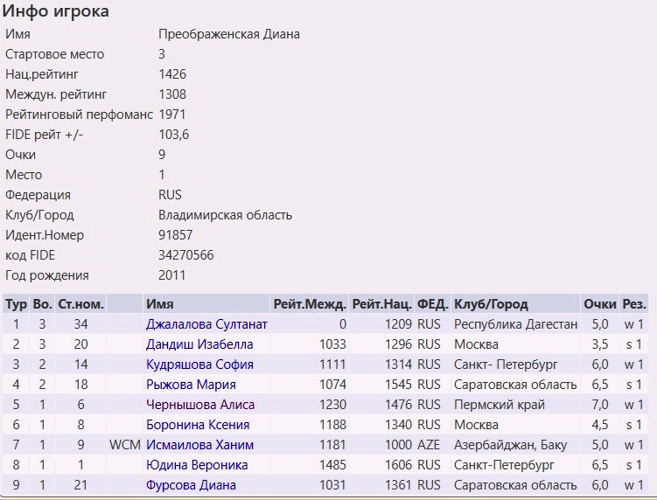Click the ident number 91857
This screenshot has height=500, width=657.
(175, 235)
